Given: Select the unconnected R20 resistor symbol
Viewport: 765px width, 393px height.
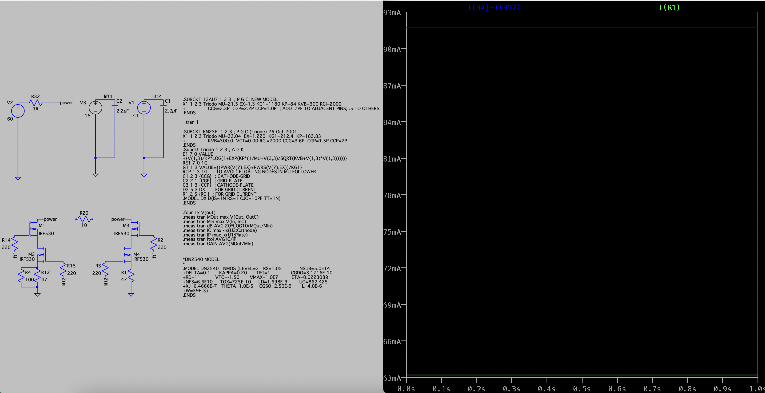Looking at the screenshot, I should click(84, 219).
